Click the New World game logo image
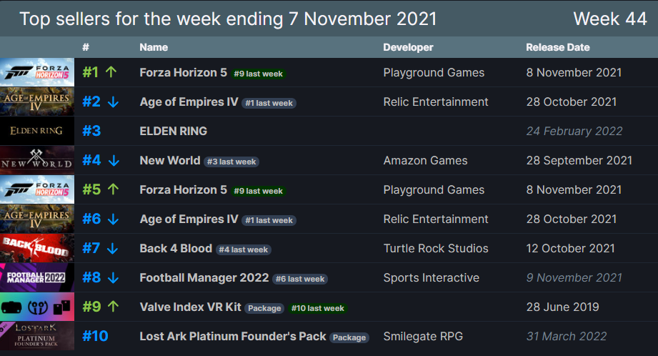Image resolution: width=658 pixels, height=356 pixels. pyautogui.click(x=37, y=160)
